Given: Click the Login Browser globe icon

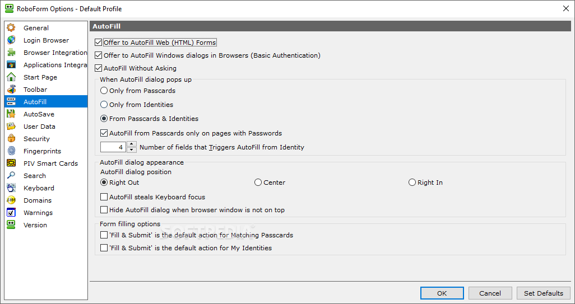Looking at the screenshot, I should tap(11, 40).
